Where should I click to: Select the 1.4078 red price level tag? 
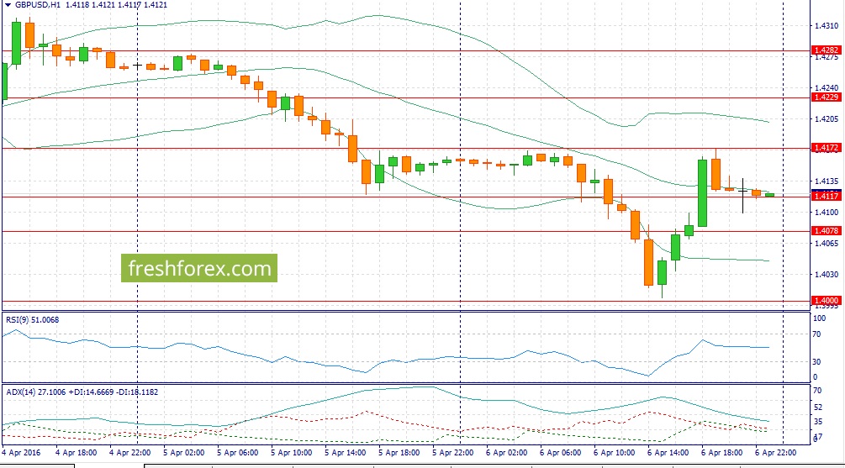(826, 231)
